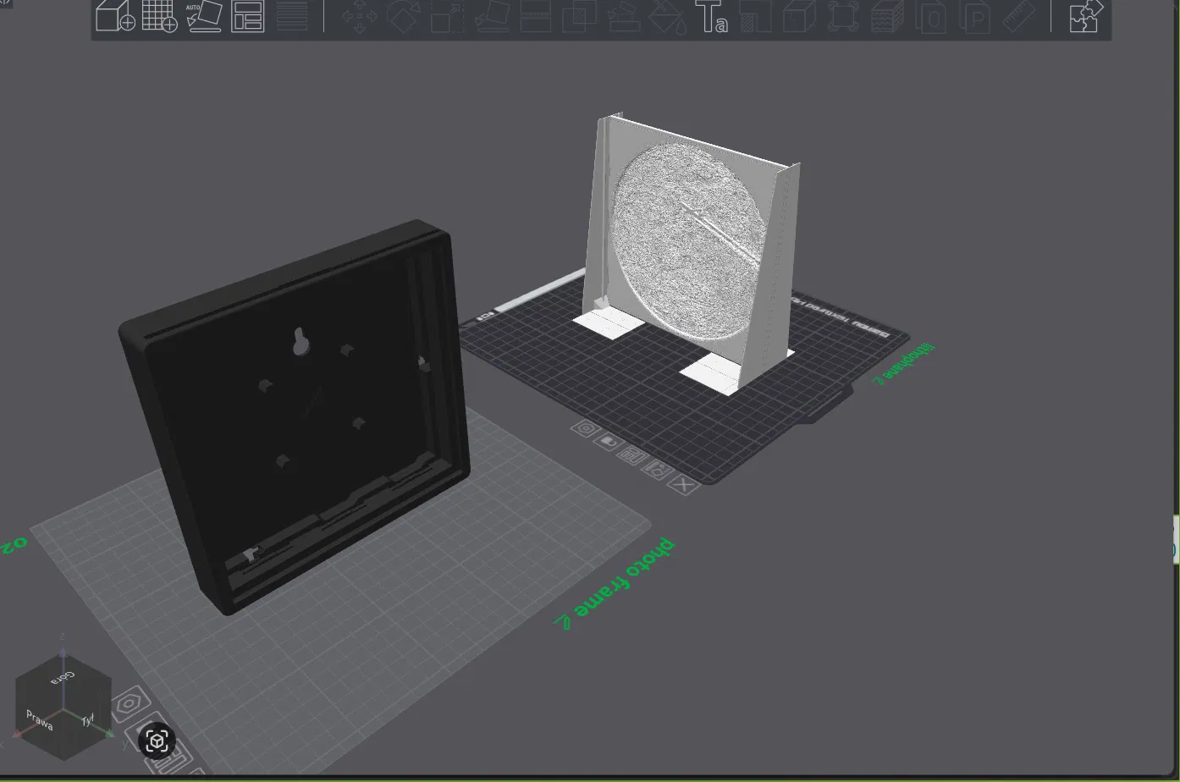Remove the lithophane plate with X icon
Image resolution: width=1180 pixels, height=782 pixels.
point(682,484)
